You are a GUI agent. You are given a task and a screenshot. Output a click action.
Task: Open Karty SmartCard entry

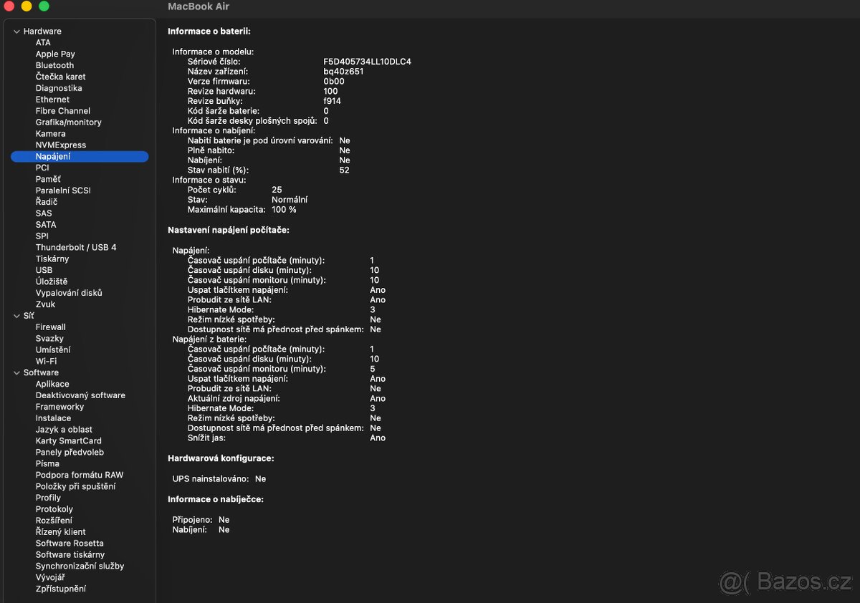69,441
